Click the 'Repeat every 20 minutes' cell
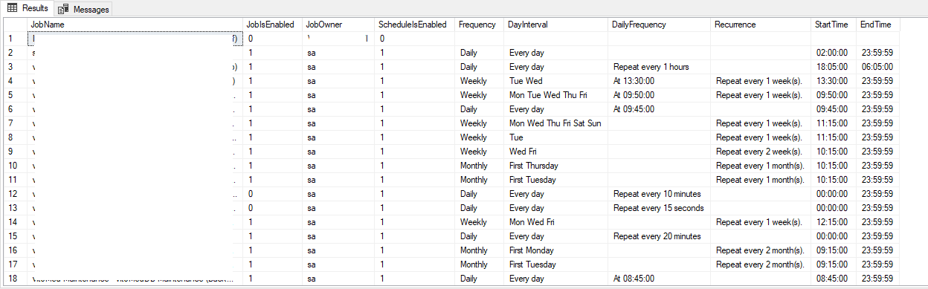This screenshot has width=928, height=289. 660,236
